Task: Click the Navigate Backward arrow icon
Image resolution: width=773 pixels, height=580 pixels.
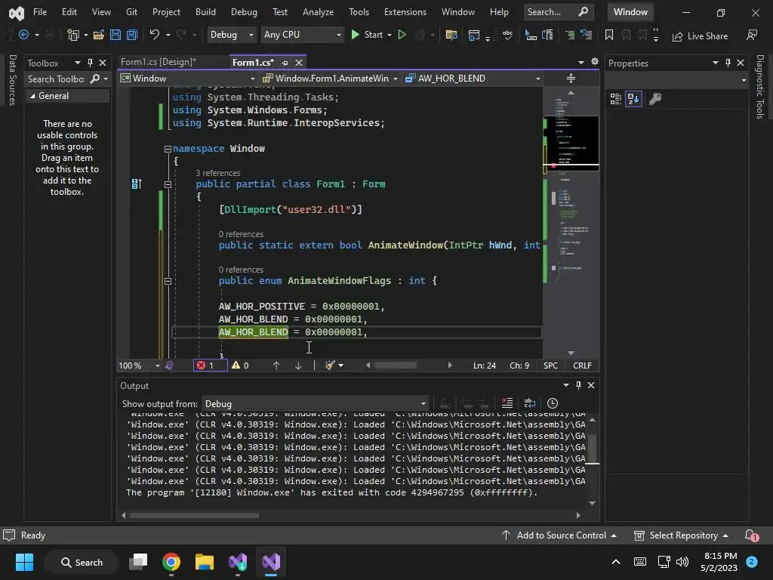Action: coord(23,35)
